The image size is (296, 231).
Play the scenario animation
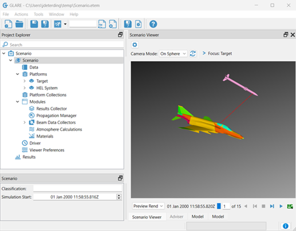(x=281, y=206)
